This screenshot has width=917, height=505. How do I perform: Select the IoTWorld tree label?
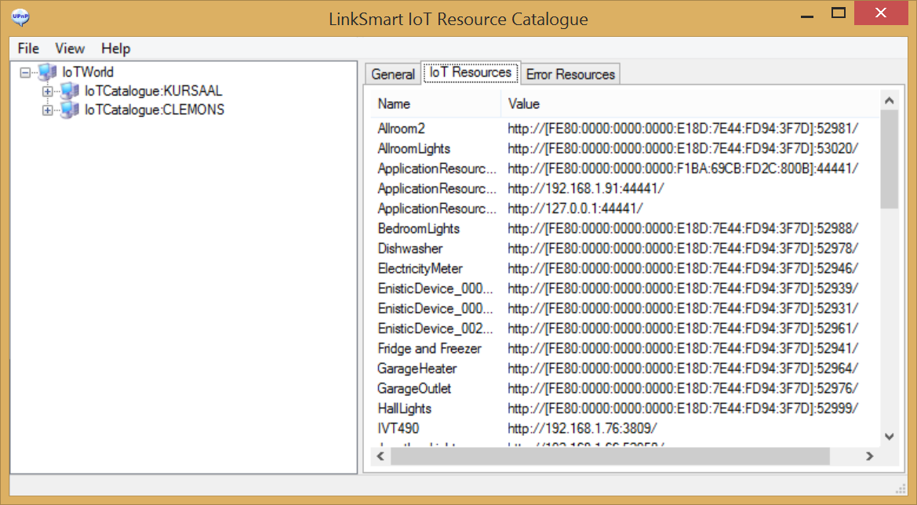click(x=88, y=72)
